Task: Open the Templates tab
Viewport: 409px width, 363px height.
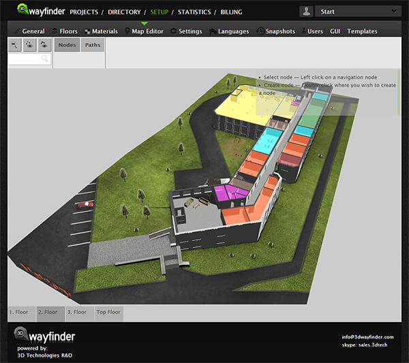Action: click(x=362, y=31)
